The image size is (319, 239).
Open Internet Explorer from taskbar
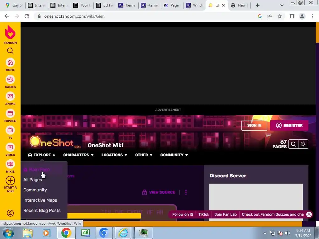[123, 233]
